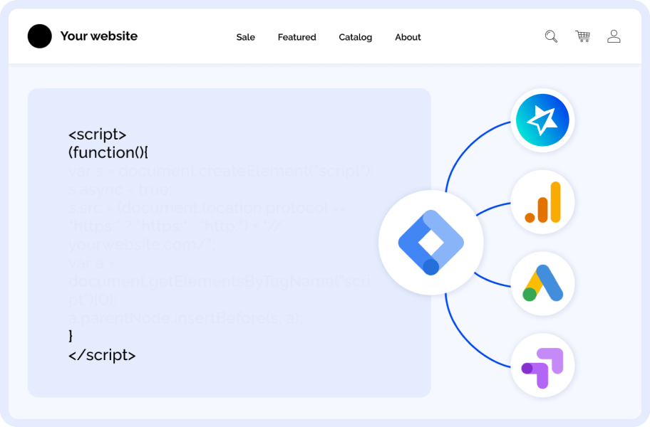Click the closing </script> tag line
This screenshot has width=650, height=427.
tap(102, 354)
